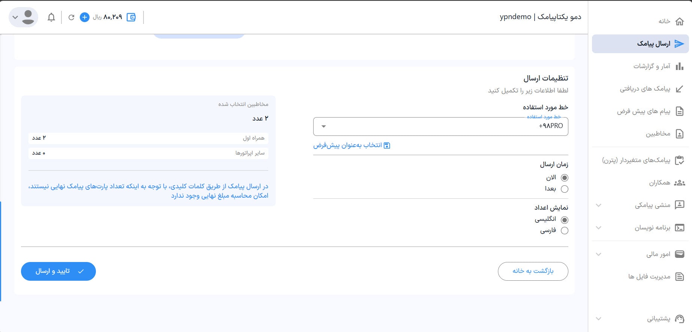Open the خط مورد استفاده dropdown
Screen dimensions: 692x332
(x=441, y=127)
